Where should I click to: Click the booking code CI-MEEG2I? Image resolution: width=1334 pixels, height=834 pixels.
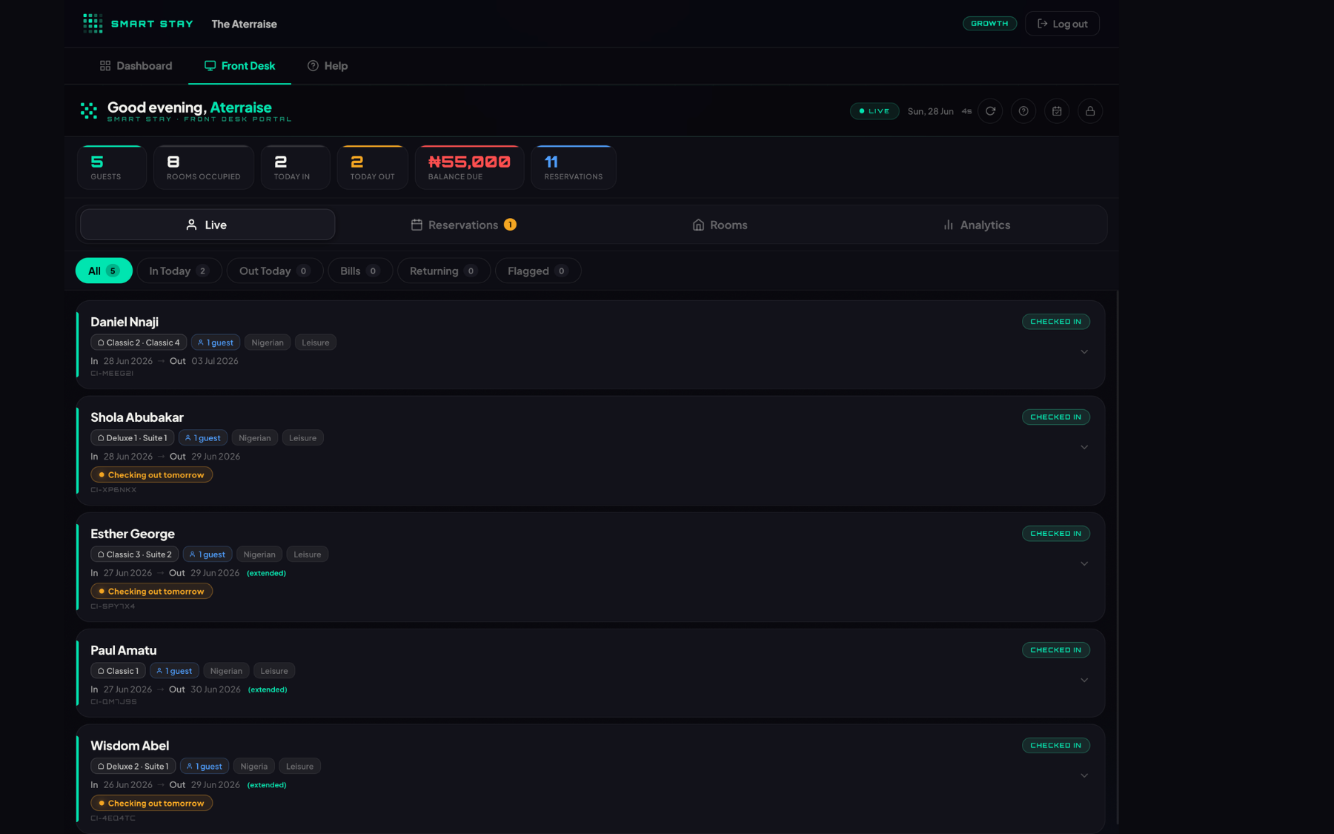pyautogui.click(x=112, y=374)
